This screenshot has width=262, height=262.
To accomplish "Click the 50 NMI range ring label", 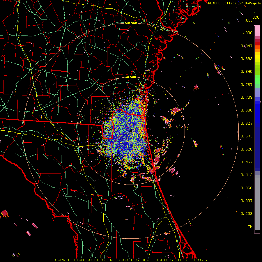I will tap(131, 77).
